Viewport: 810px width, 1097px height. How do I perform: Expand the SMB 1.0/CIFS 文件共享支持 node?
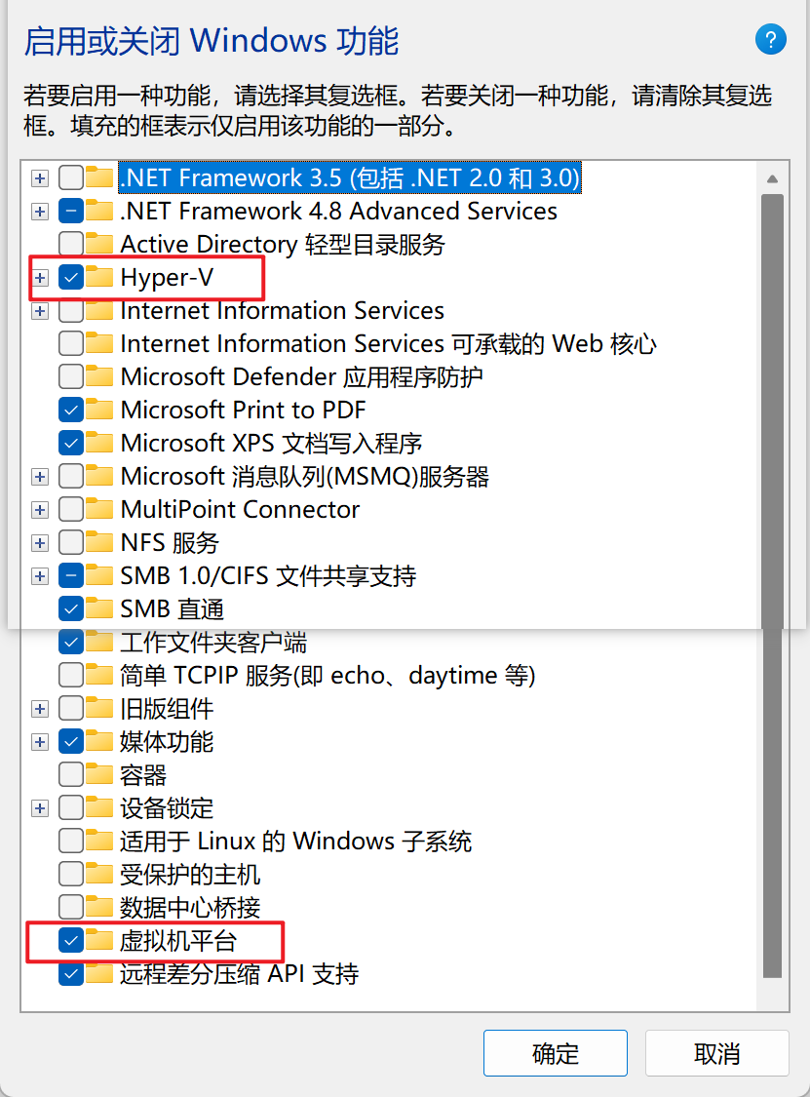(x=39, y=575)
